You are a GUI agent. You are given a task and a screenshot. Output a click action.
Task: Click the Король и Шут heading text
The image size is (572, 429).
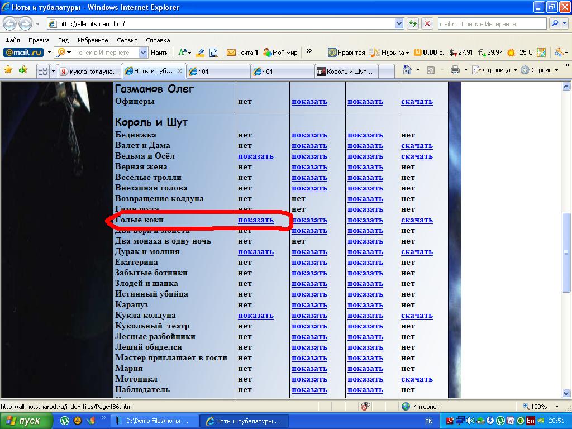point(151,122)
